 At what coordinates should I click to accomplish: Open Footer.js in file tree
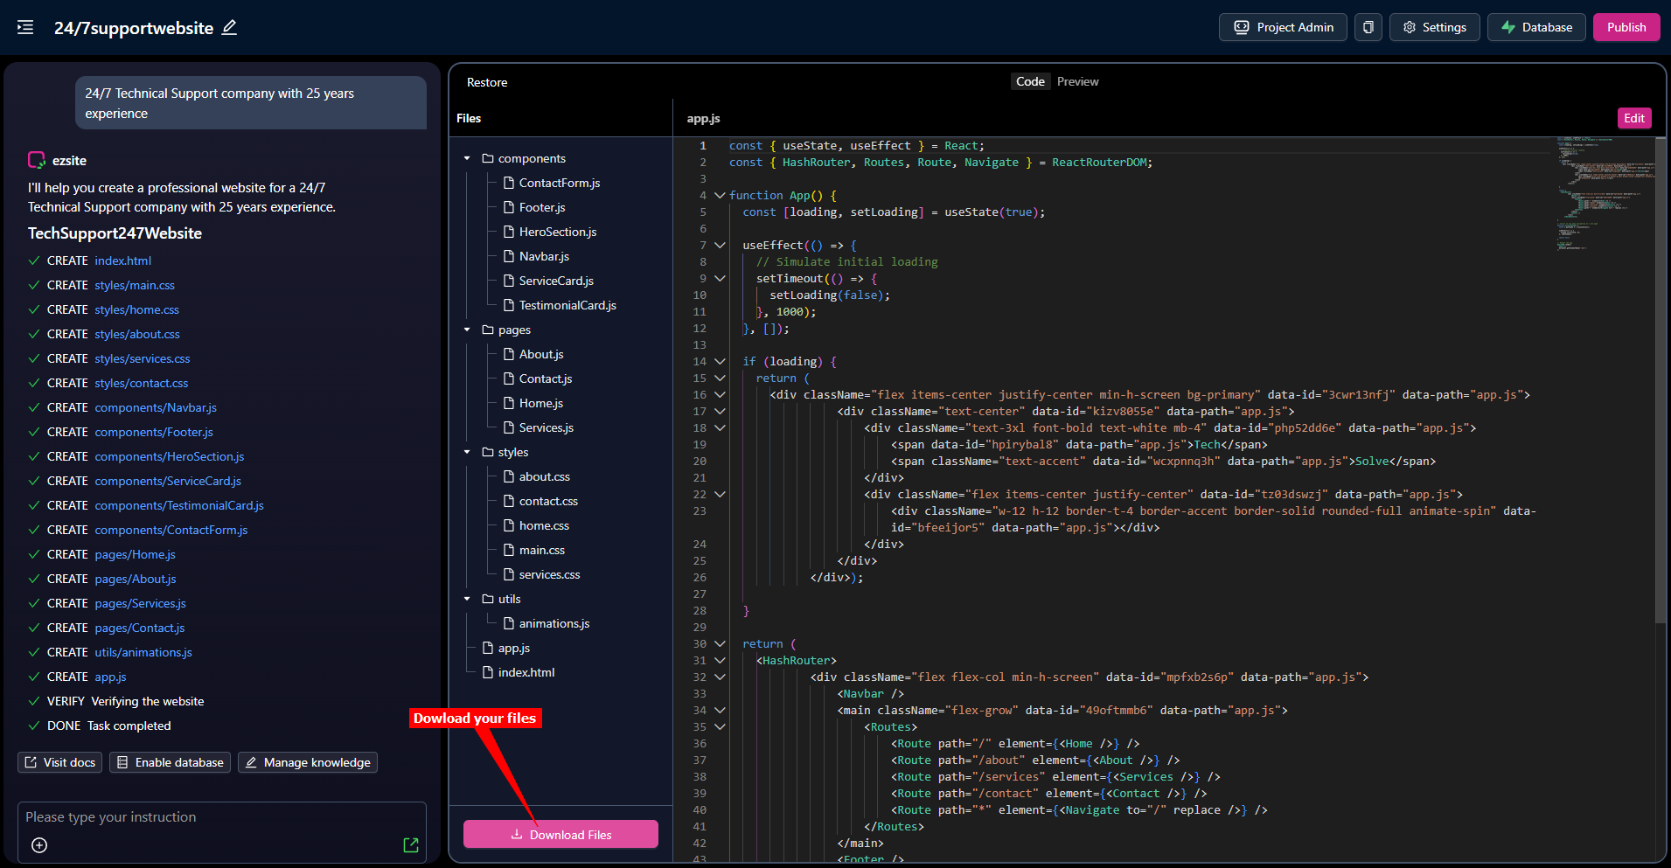pos(542,207)
